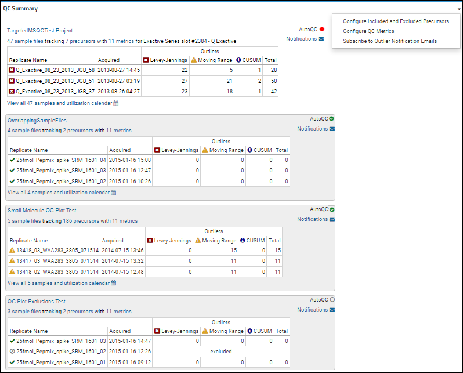Click excluded icon beside 25fmol_Pepmix_spike_SRM_1601_02
The image size is (463, 373).
point(12,352)
